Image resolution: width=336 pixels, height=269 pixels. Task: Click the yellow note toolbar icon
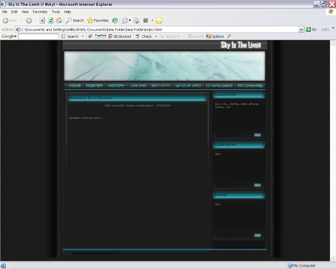(x=159, y=20)
